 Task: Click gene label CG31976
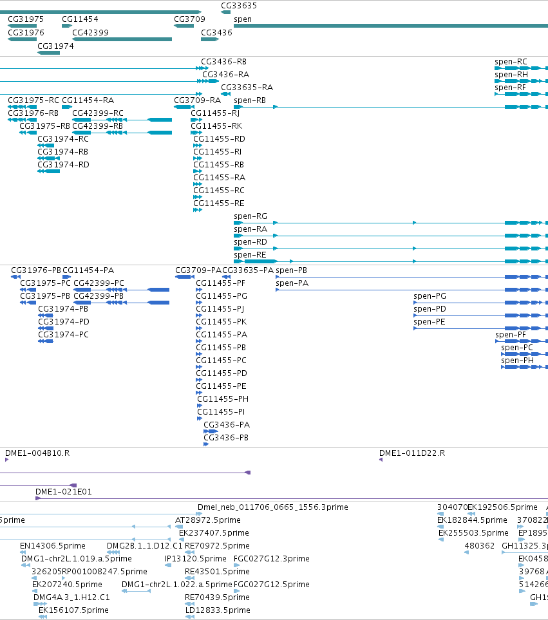pos(26,32)
